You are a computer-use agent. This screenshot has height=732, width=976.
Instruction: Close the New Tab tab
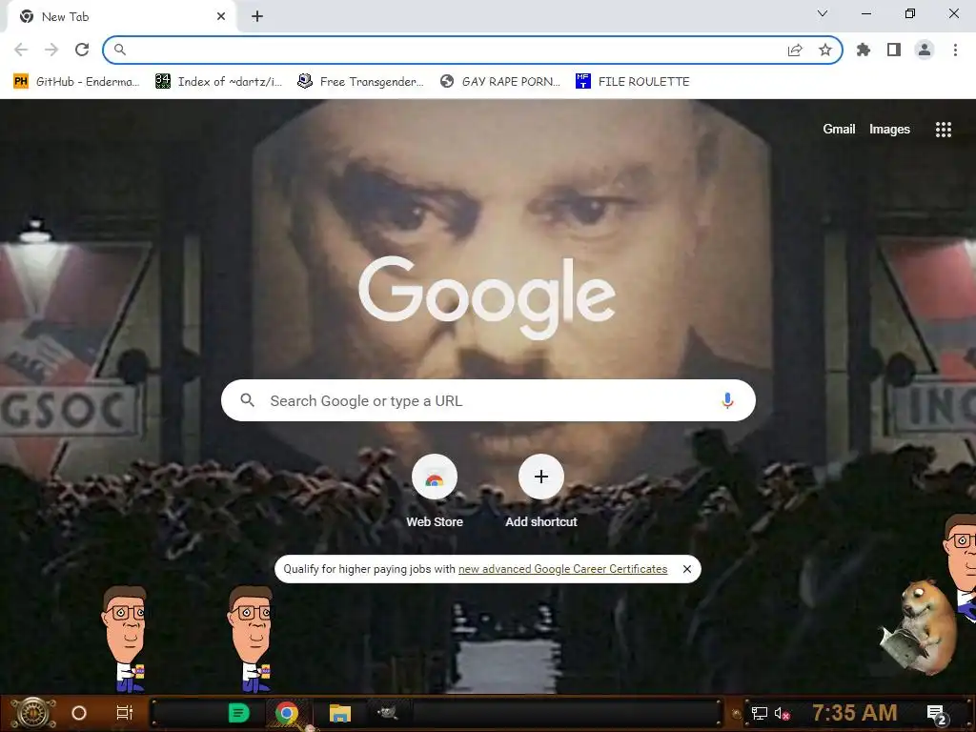coord(221,17)
